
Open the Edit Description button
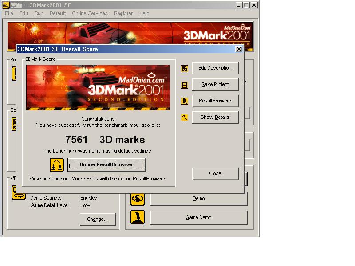215,68
